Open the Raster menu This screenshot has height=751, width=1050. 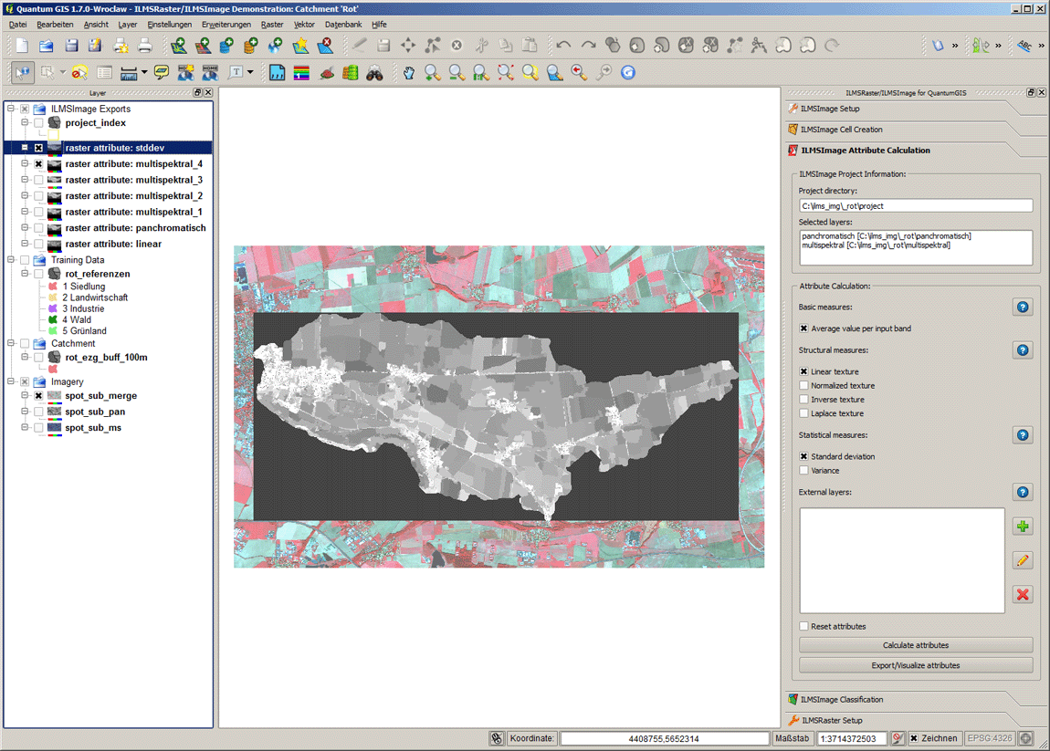[272, 25]
